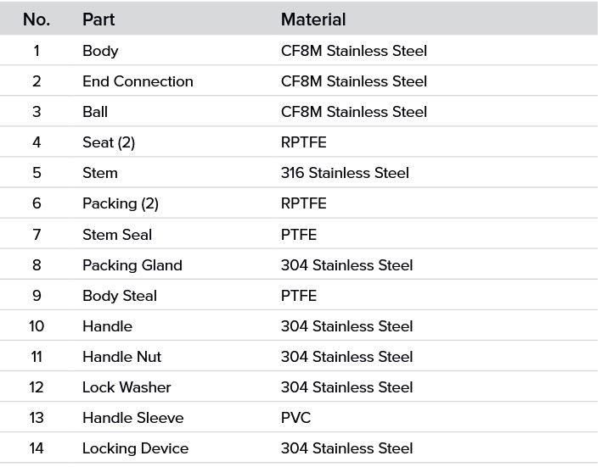This screenshot has height=467, width=602.
Task: Click the Lock Washer part name
Action: point(127,387)
